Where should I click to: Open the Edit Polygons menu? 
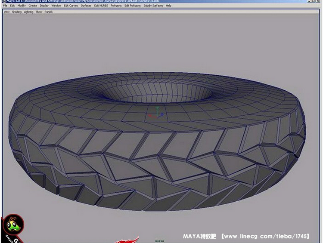point(133,6)
